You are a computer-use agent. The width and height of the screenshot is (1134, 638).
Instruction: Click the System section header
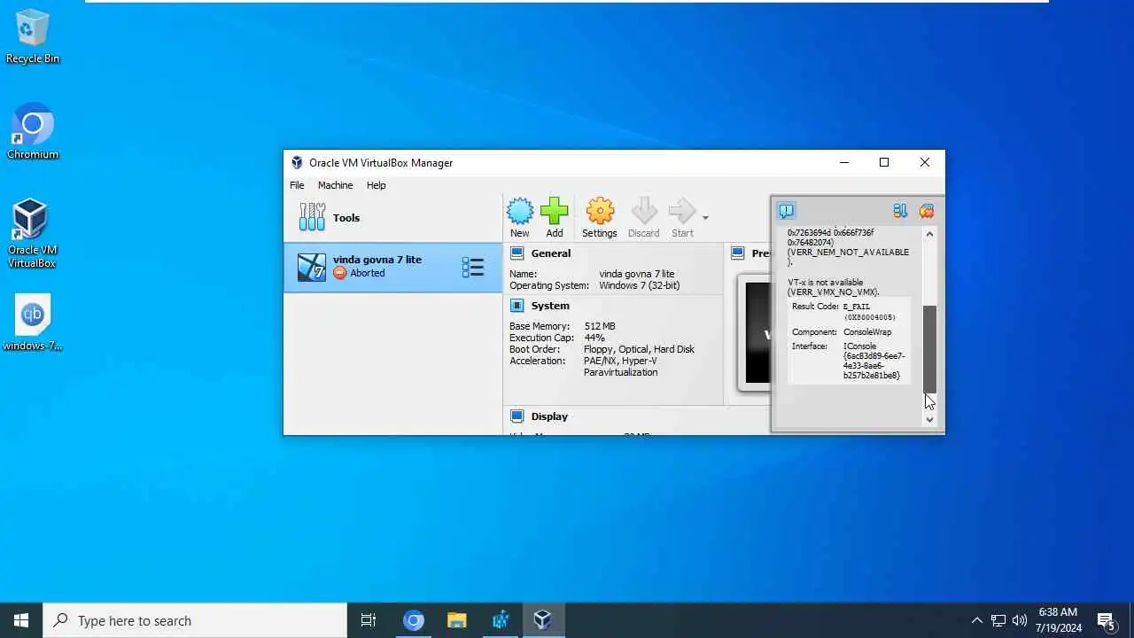pyautogui.click(x=550, y=306)
